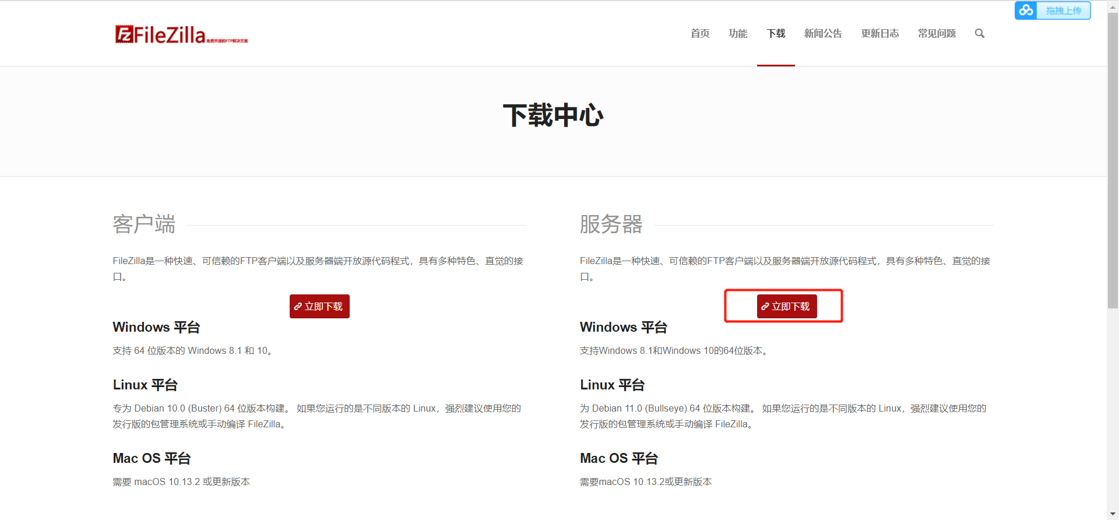This screenshot has width=1119, height=520.
Task: Open 更新日志 menu item
Action: point(880,33)
